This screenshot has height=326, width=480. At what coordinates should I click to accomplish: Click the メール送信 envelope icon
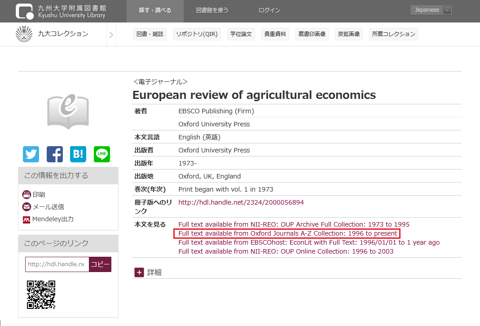(26, 207)
